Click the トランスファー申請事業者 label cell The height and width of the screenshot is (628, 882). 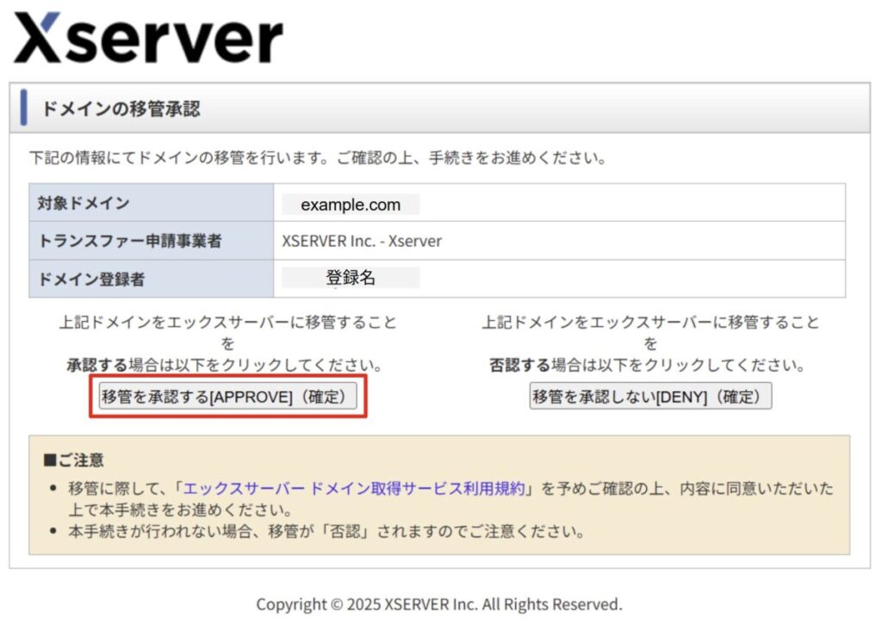pyautogui.click(x=129, y=241)
